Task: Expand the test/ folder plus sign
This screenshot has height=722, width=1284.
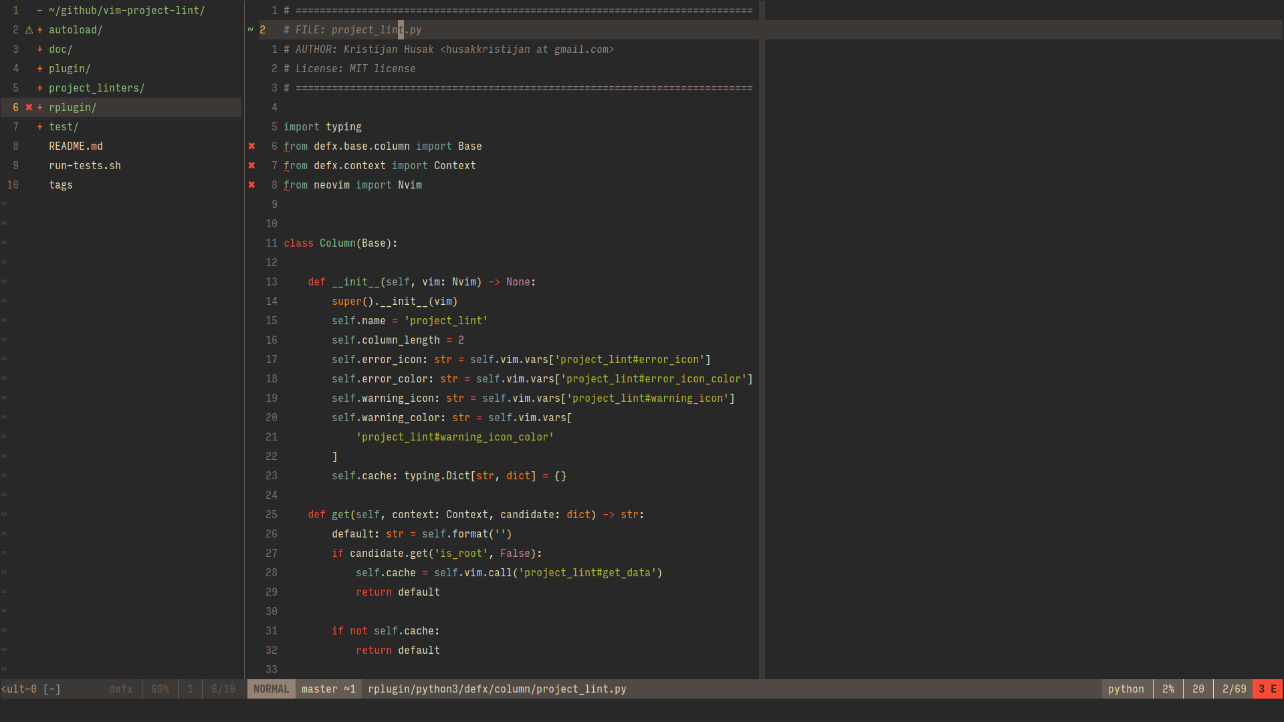Action: (40, 127)
